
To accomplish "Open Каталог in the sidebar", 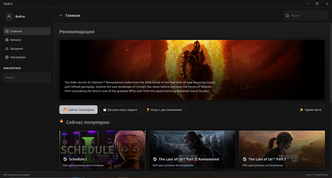I will tap(27, 40).
